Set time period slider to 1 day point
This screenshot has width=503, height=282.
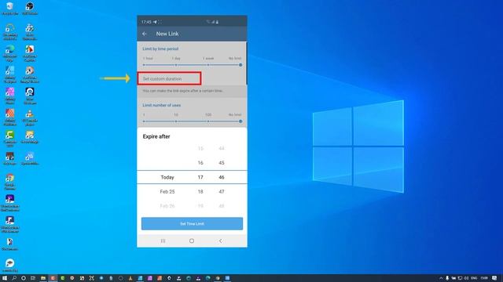(176, 65)
